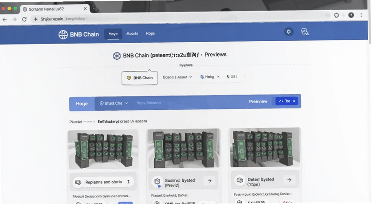This screenshot has width=372, height=204.
Task: Click the Previews breadcrumb link
Action: (x=216, y=55)
